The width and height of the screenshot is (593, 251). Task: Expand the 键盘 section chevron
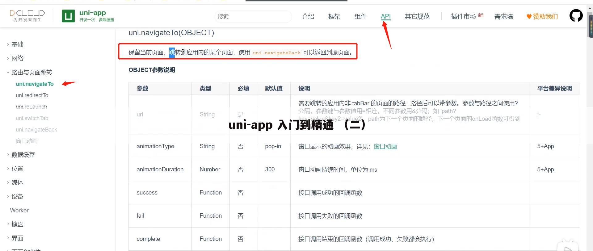tap(8, 224)
